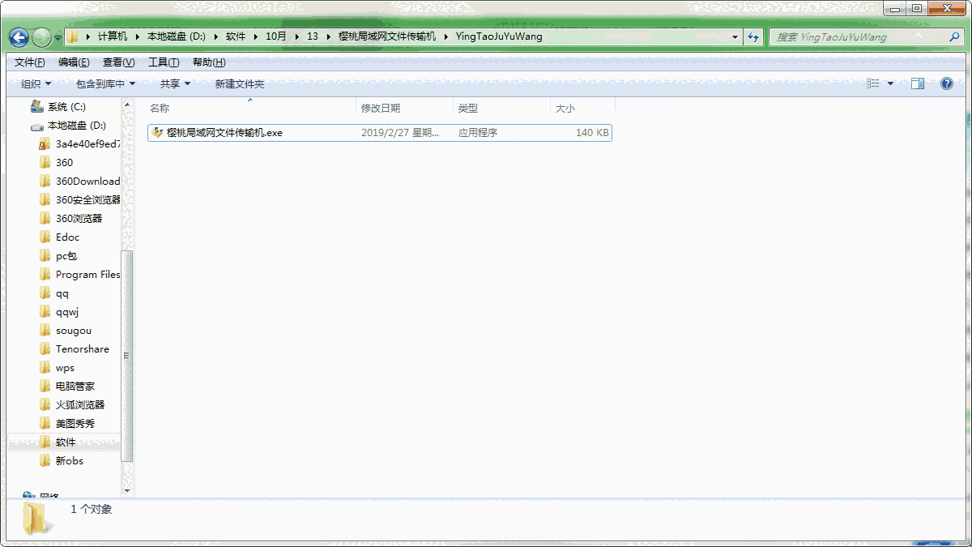Click the sidebar vertical scrollbar thumb
The width and height of the screenshot is (972, 547).
[x=127, y=356]
